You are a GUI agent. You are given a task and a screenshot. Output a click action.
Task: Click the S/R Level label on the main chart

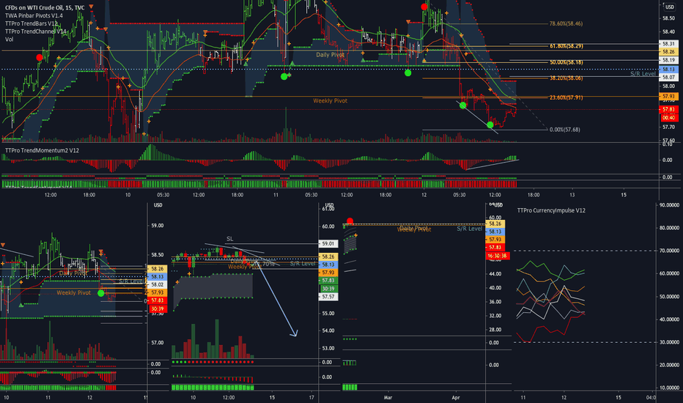tap(643, 74)
